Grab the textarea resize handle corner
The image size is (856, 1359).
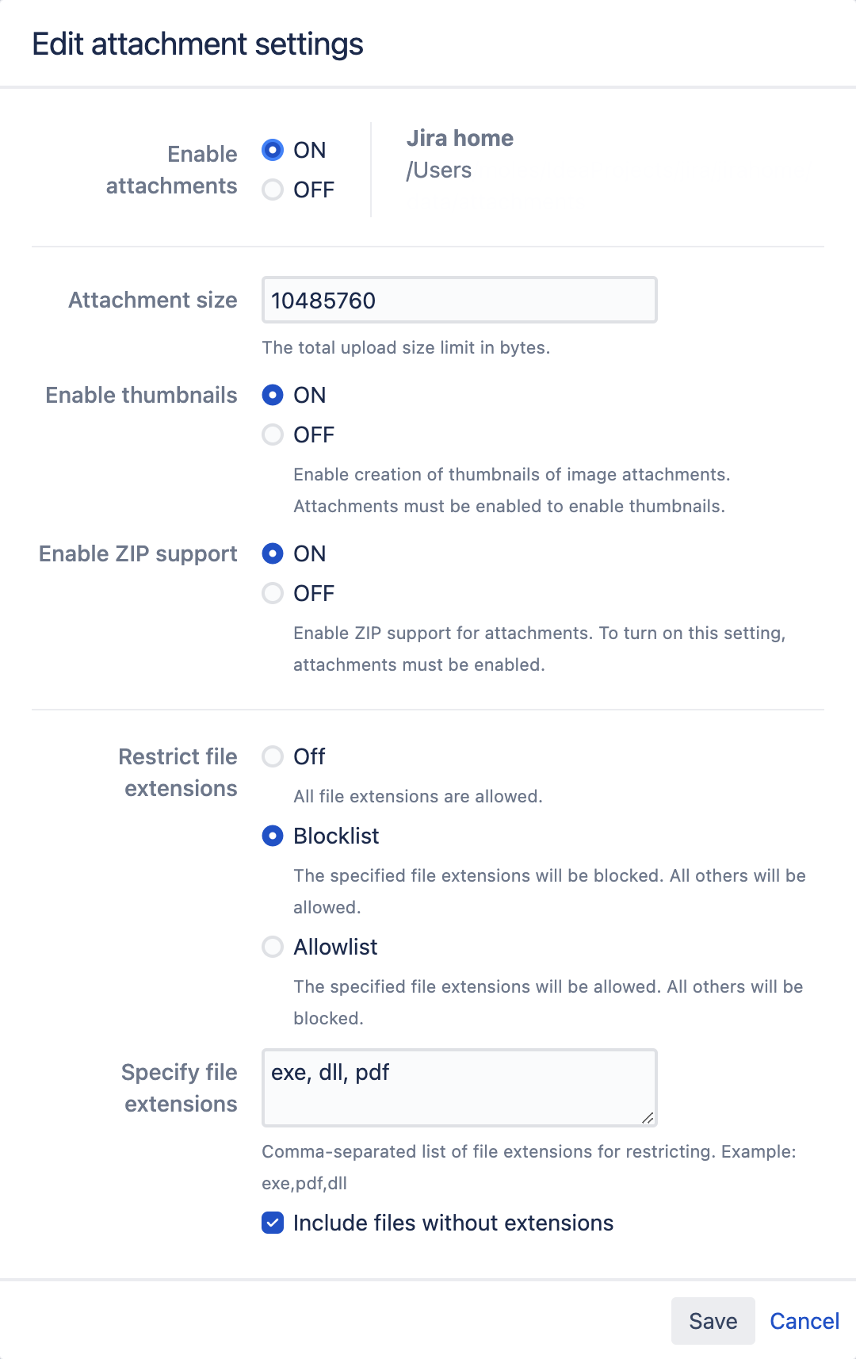(648, 1118)
